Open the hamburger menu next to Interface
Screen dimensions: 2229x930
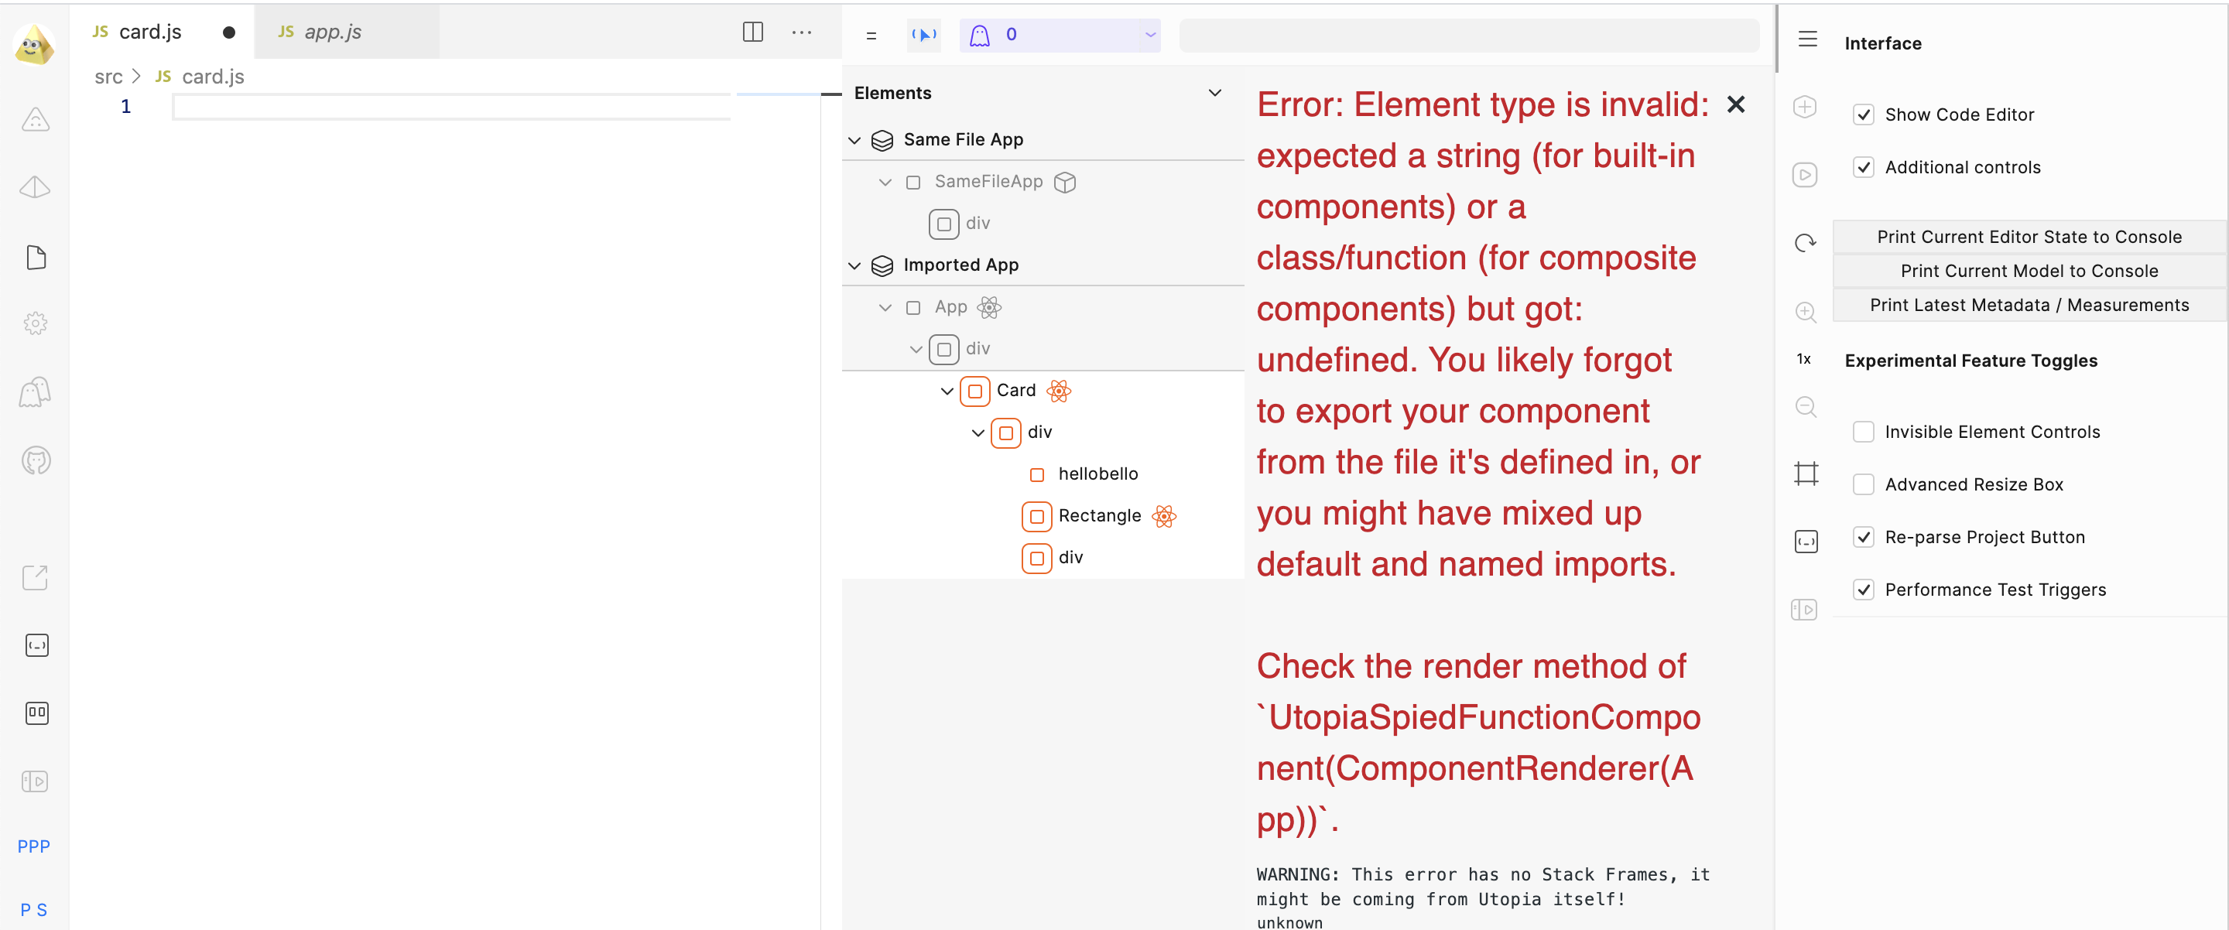(1808, 38)
